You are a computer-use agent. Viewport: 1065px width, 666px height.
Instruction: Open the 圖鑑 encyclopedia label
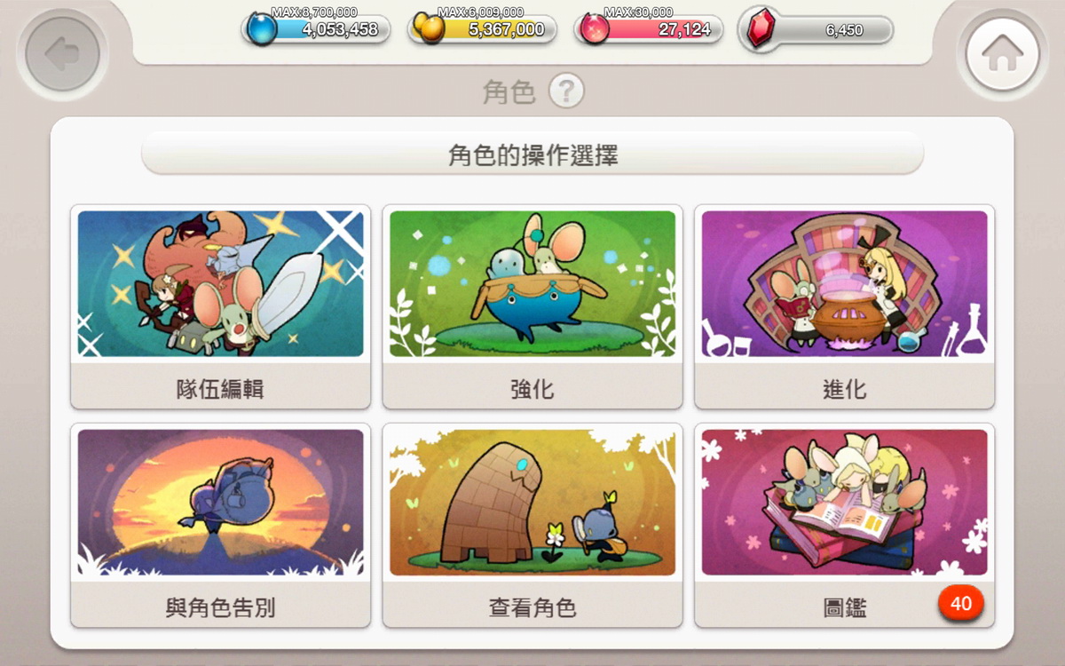[844, 607]
